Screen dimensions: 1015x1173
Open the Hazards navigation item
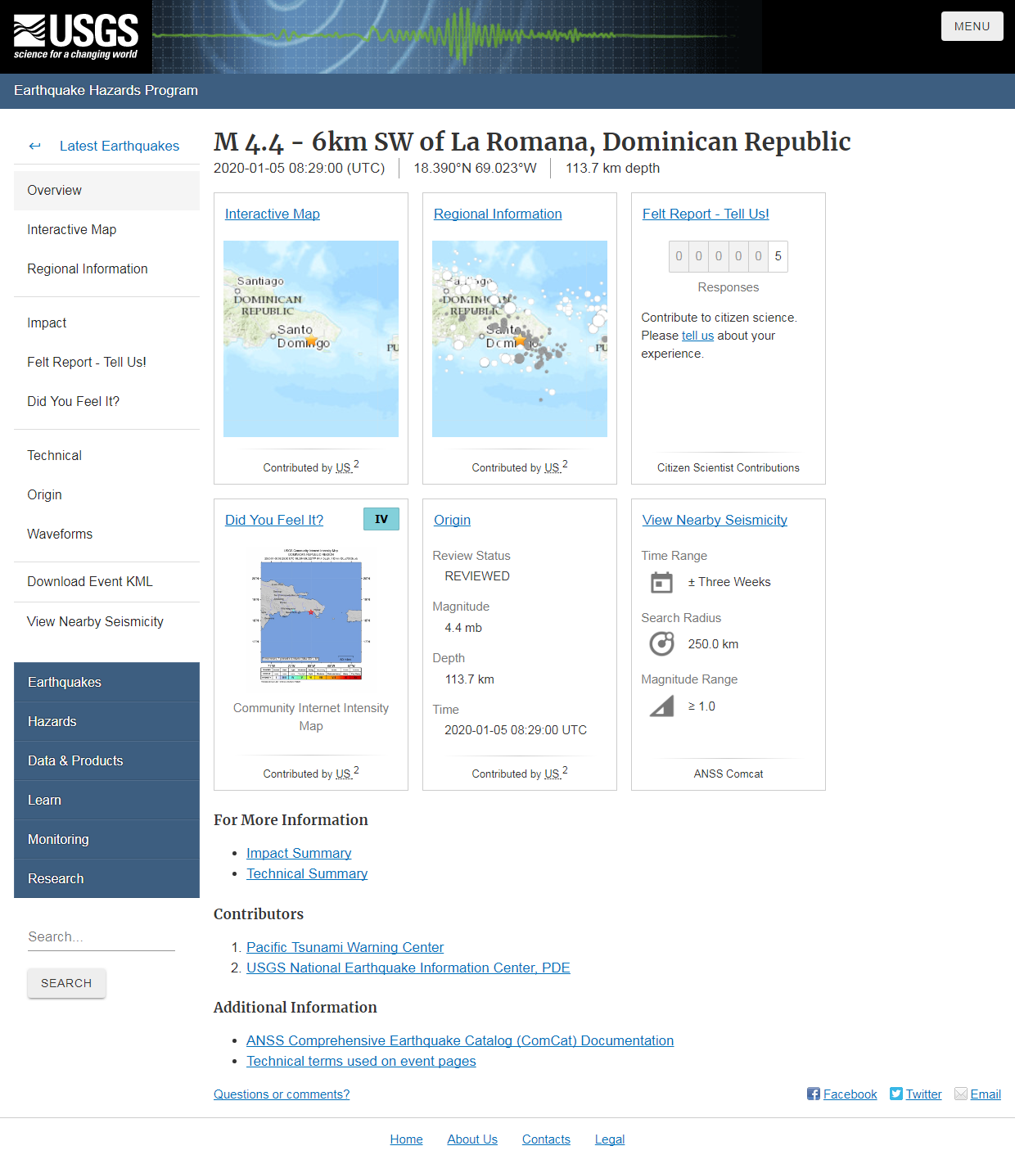(106, 721)
